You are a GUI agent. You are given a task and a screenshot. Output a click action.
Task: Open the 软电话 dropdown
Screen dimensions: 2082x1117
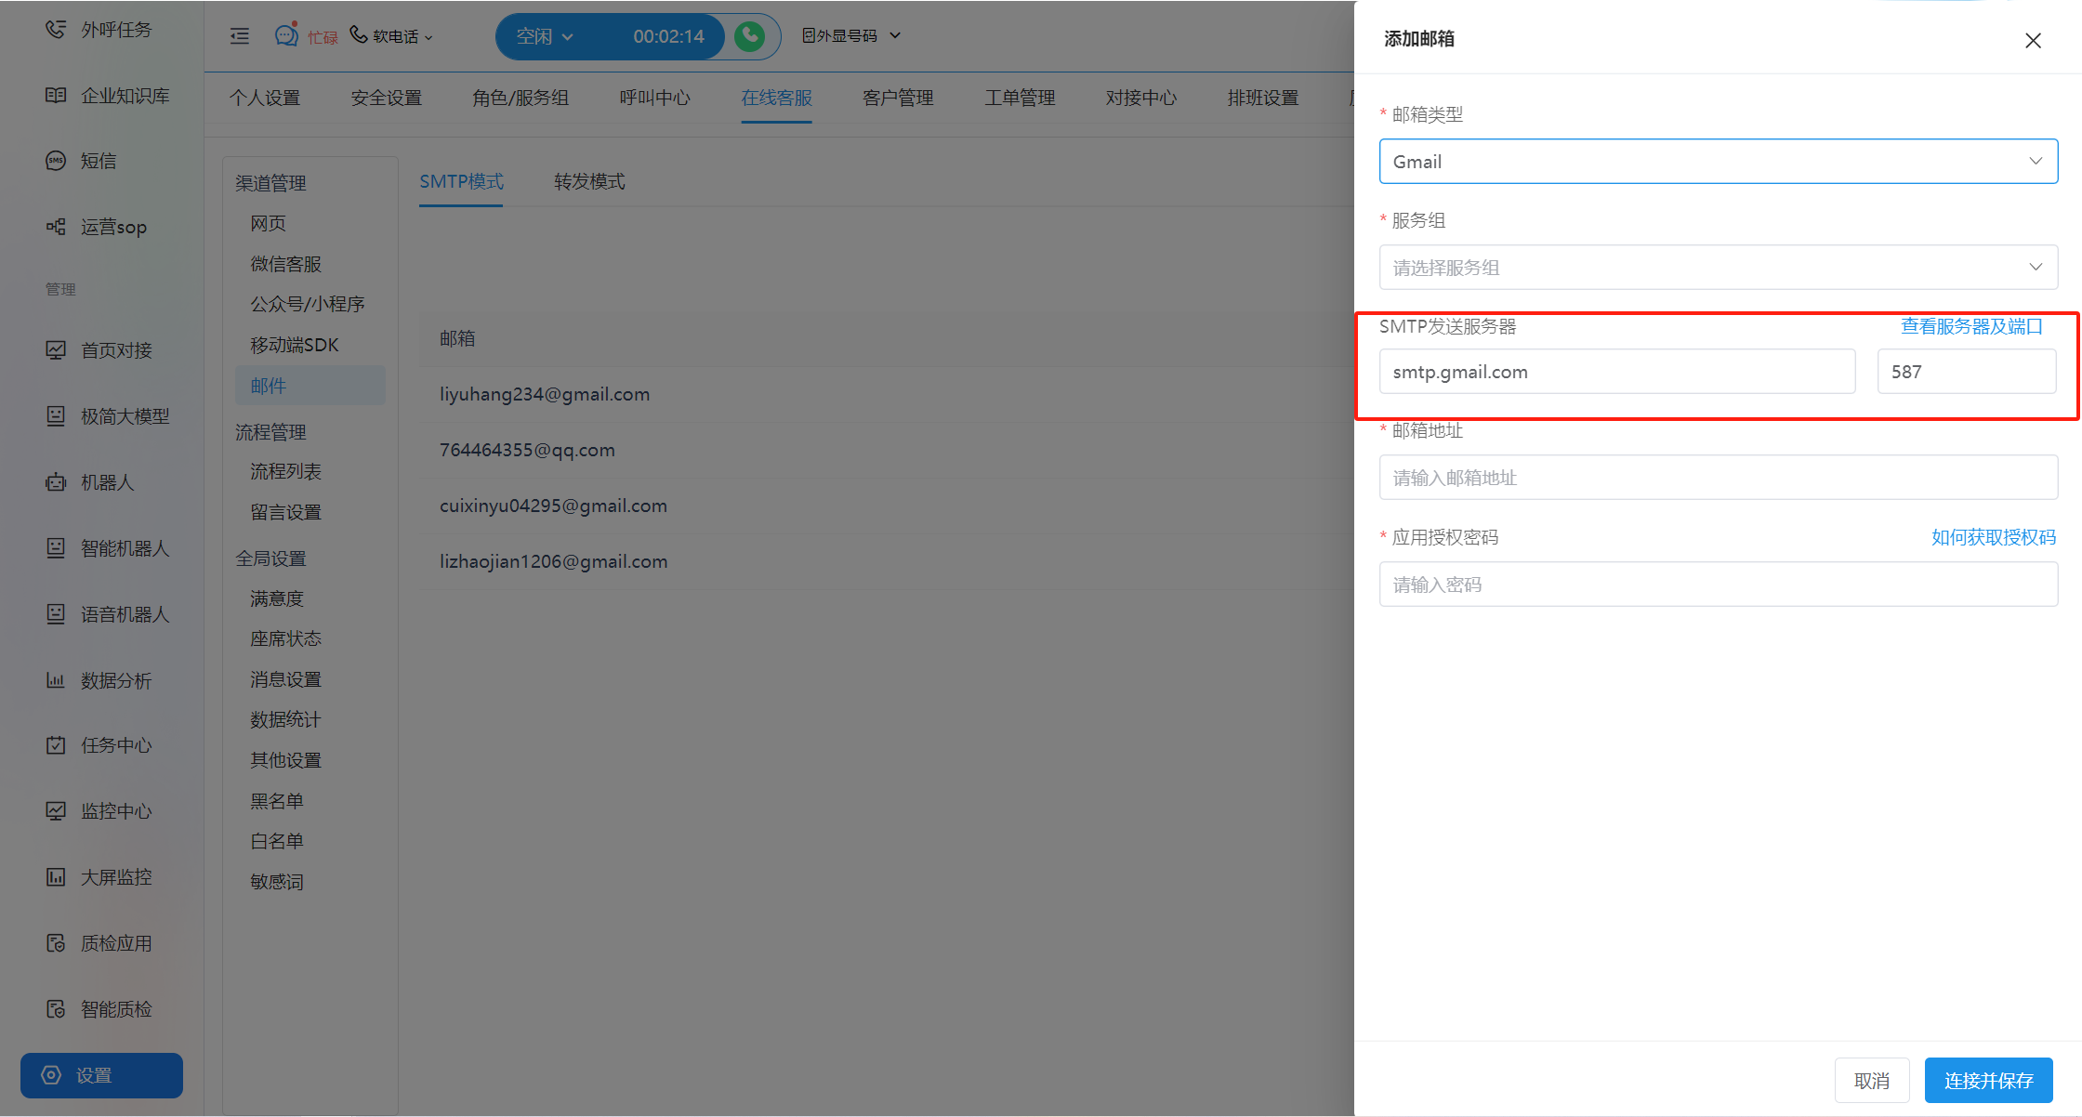tap(391, 36)
